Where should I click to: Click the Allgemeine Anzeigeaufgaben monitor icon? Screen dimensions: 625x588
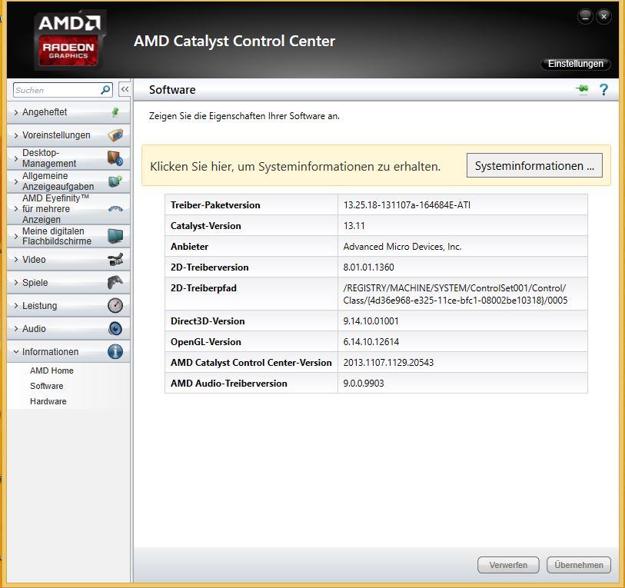pos(115,181)
